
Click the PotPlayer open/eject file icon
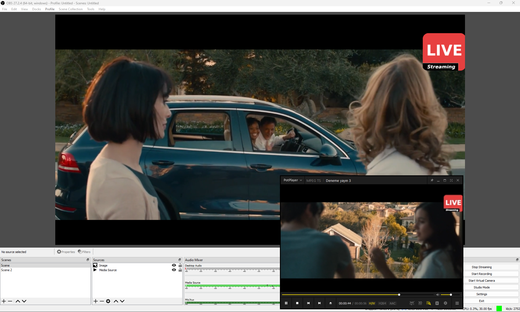(331, 303)
